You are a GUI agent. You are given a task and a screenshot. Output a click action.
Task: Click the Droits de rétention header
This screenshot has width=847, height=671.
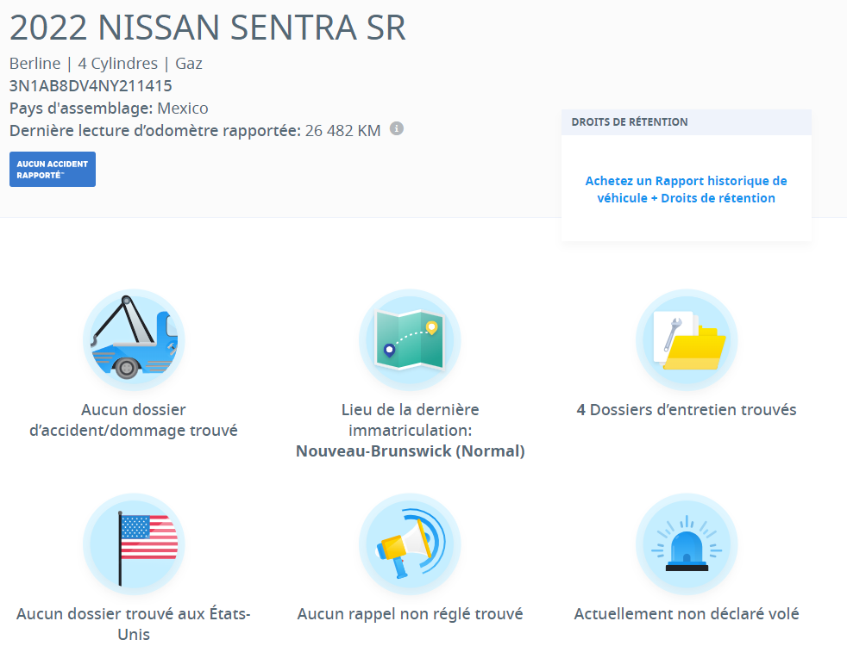[x=686, y=122]
